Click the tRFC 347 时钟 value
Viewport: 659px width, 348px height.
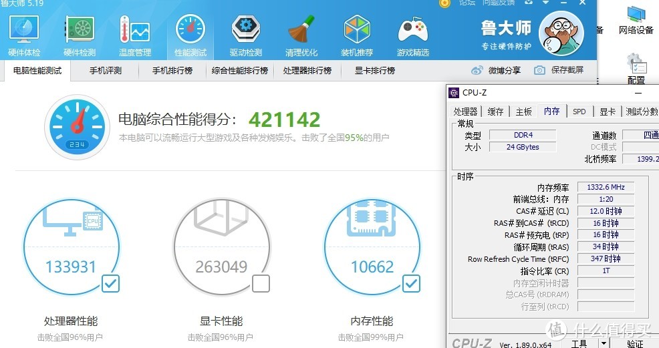click(606, 258)
